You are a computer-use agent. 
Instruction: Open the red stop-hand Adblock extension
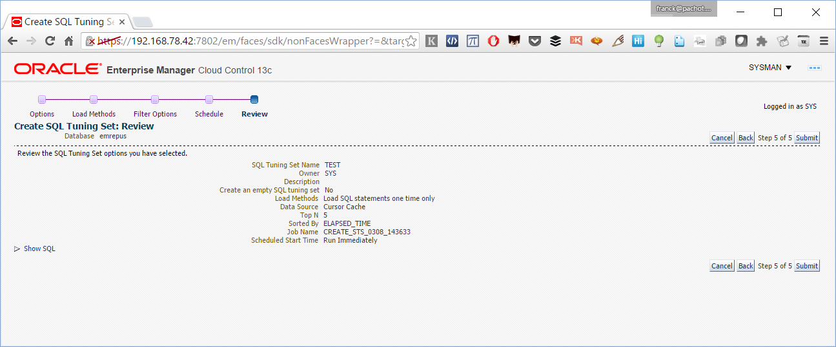point(494,41)
